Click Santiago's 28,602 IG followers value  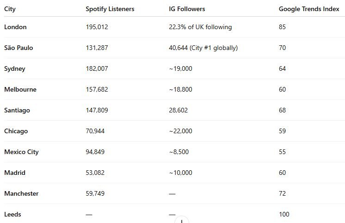(179, 110)
